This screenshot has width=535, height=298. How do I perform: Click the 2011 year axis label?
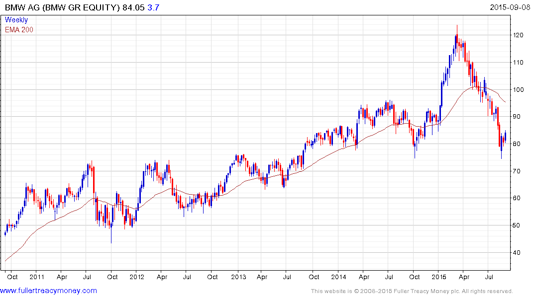[37, 277]
